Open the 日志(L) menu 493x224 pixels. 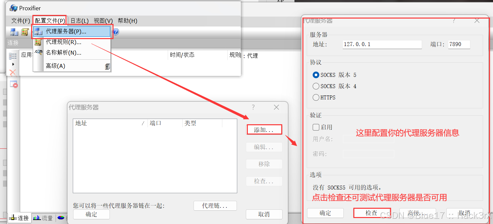pyautogui.click(x=79, y=21)
